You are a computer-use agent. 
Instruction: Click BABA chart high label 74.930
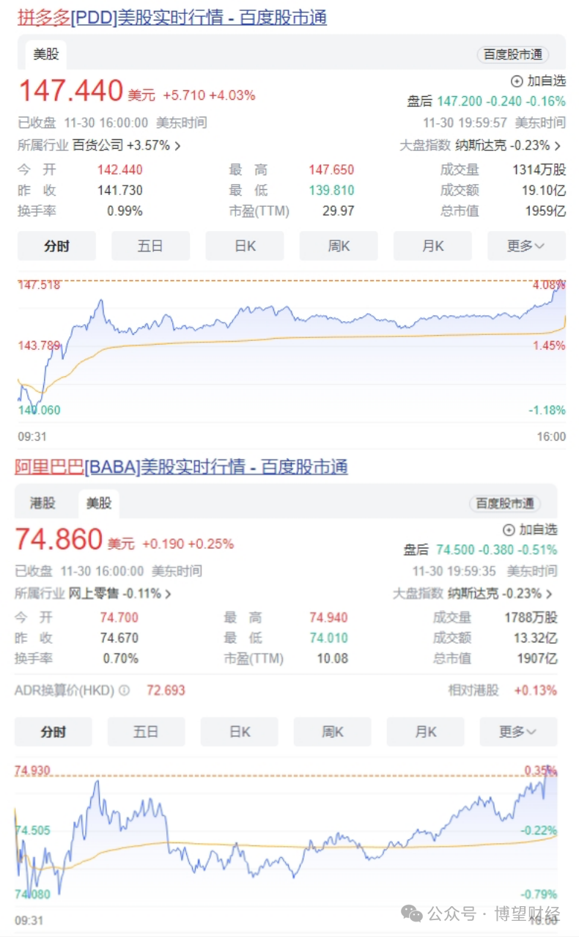33,770
